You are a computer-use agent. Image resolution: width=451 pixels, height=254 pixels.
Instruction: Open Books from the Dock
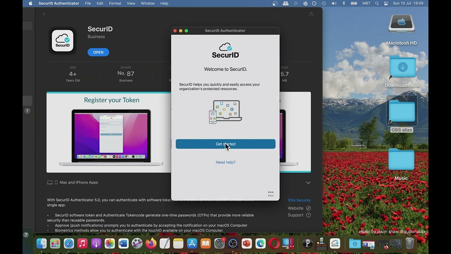206,243
